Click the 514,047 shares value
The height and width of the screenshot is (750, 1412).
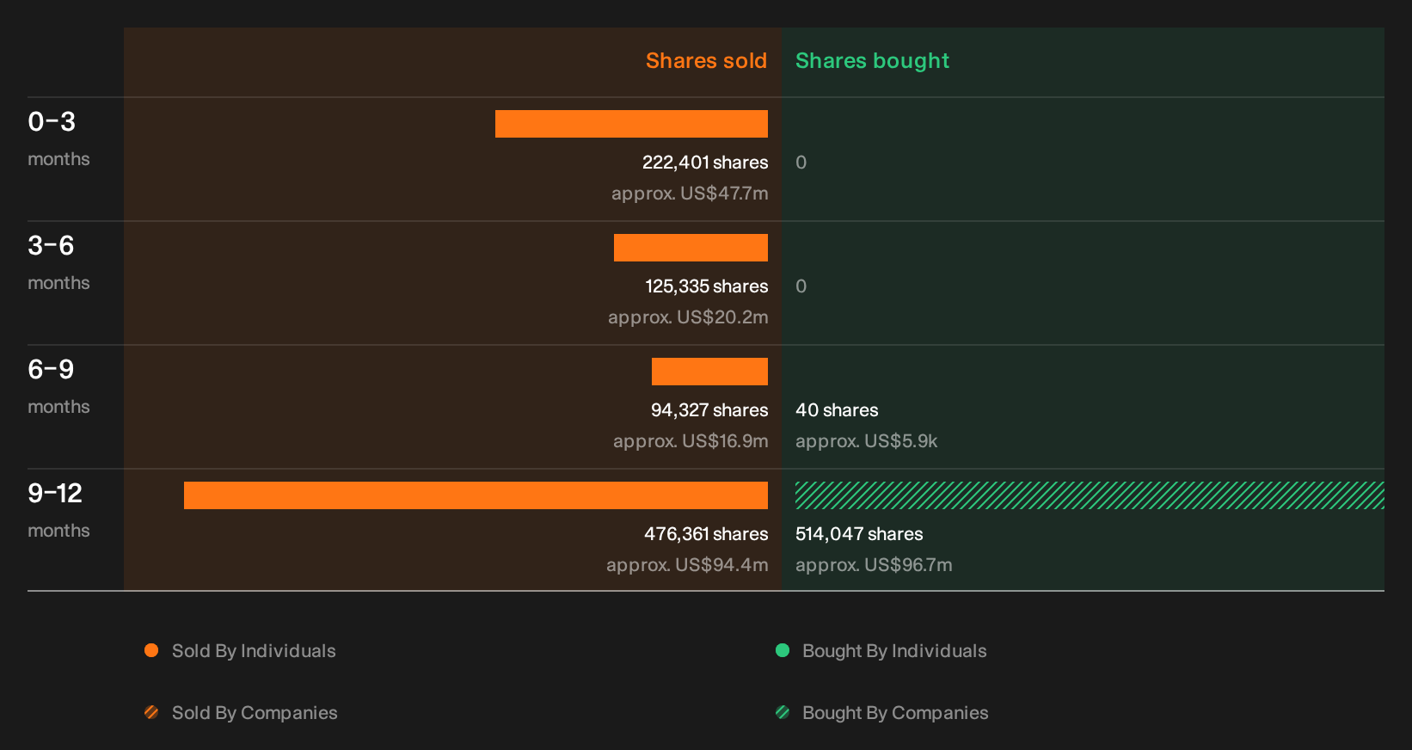tap(859, 534)
